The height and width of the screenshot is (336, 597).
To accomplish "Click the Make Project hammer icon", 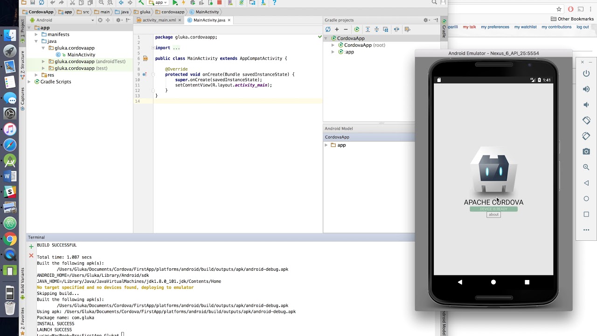I will click(x=141, y=2).
